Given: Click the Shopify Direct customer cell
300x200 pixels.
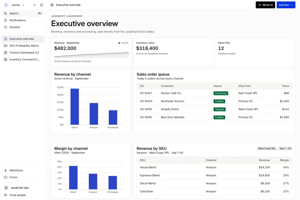Looking at the screenshot, I should (170, 109).
